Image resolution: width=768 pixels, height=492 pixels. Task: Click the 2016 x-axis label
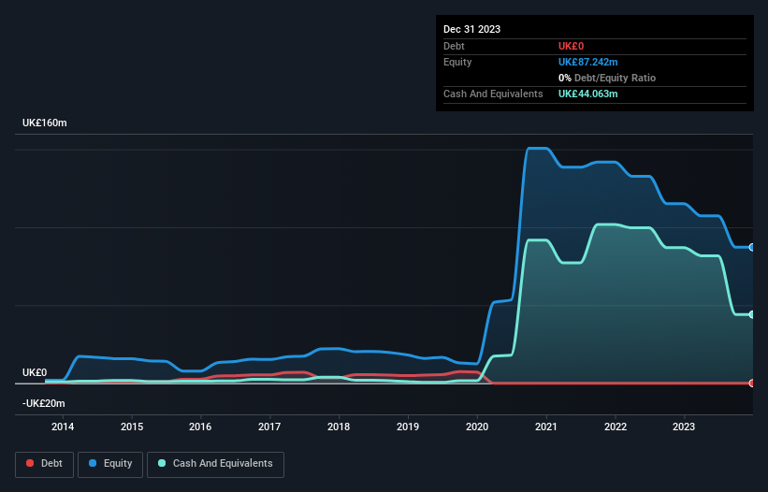[200, 427]
